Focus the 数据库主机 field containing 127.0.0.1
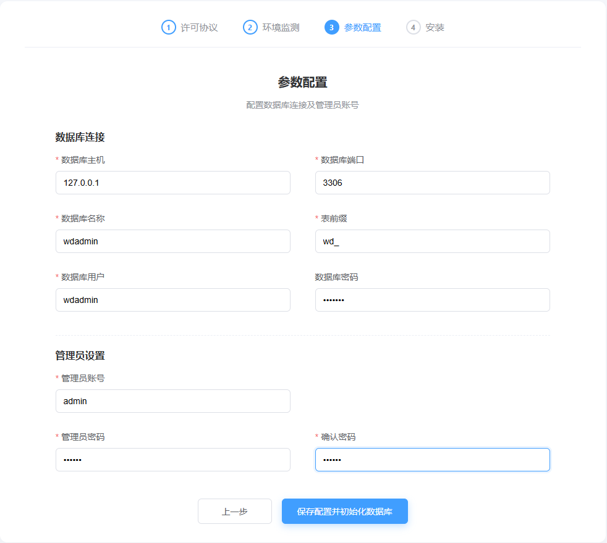The width and height of the screenshot is (607, 543). point(173,183)
